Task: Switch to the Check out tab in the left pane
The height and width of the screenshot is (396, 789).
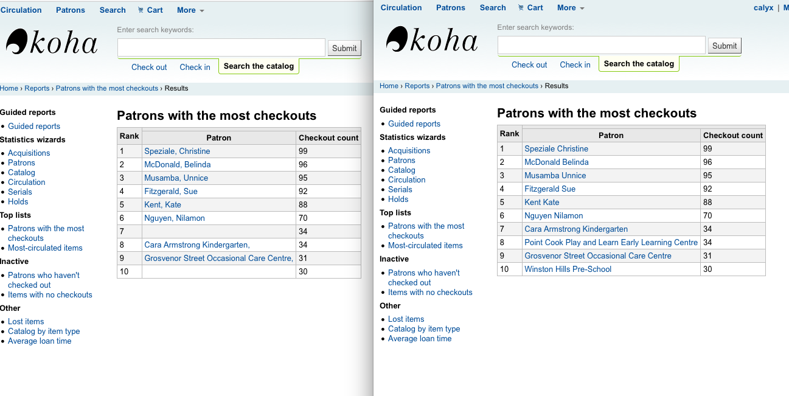Action: pyautogui.click(x=149, y=68)
